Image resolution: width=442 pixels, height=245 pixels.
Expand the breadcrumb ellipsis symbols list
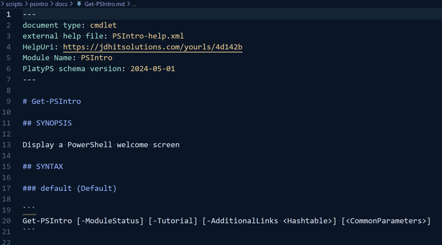134,4
